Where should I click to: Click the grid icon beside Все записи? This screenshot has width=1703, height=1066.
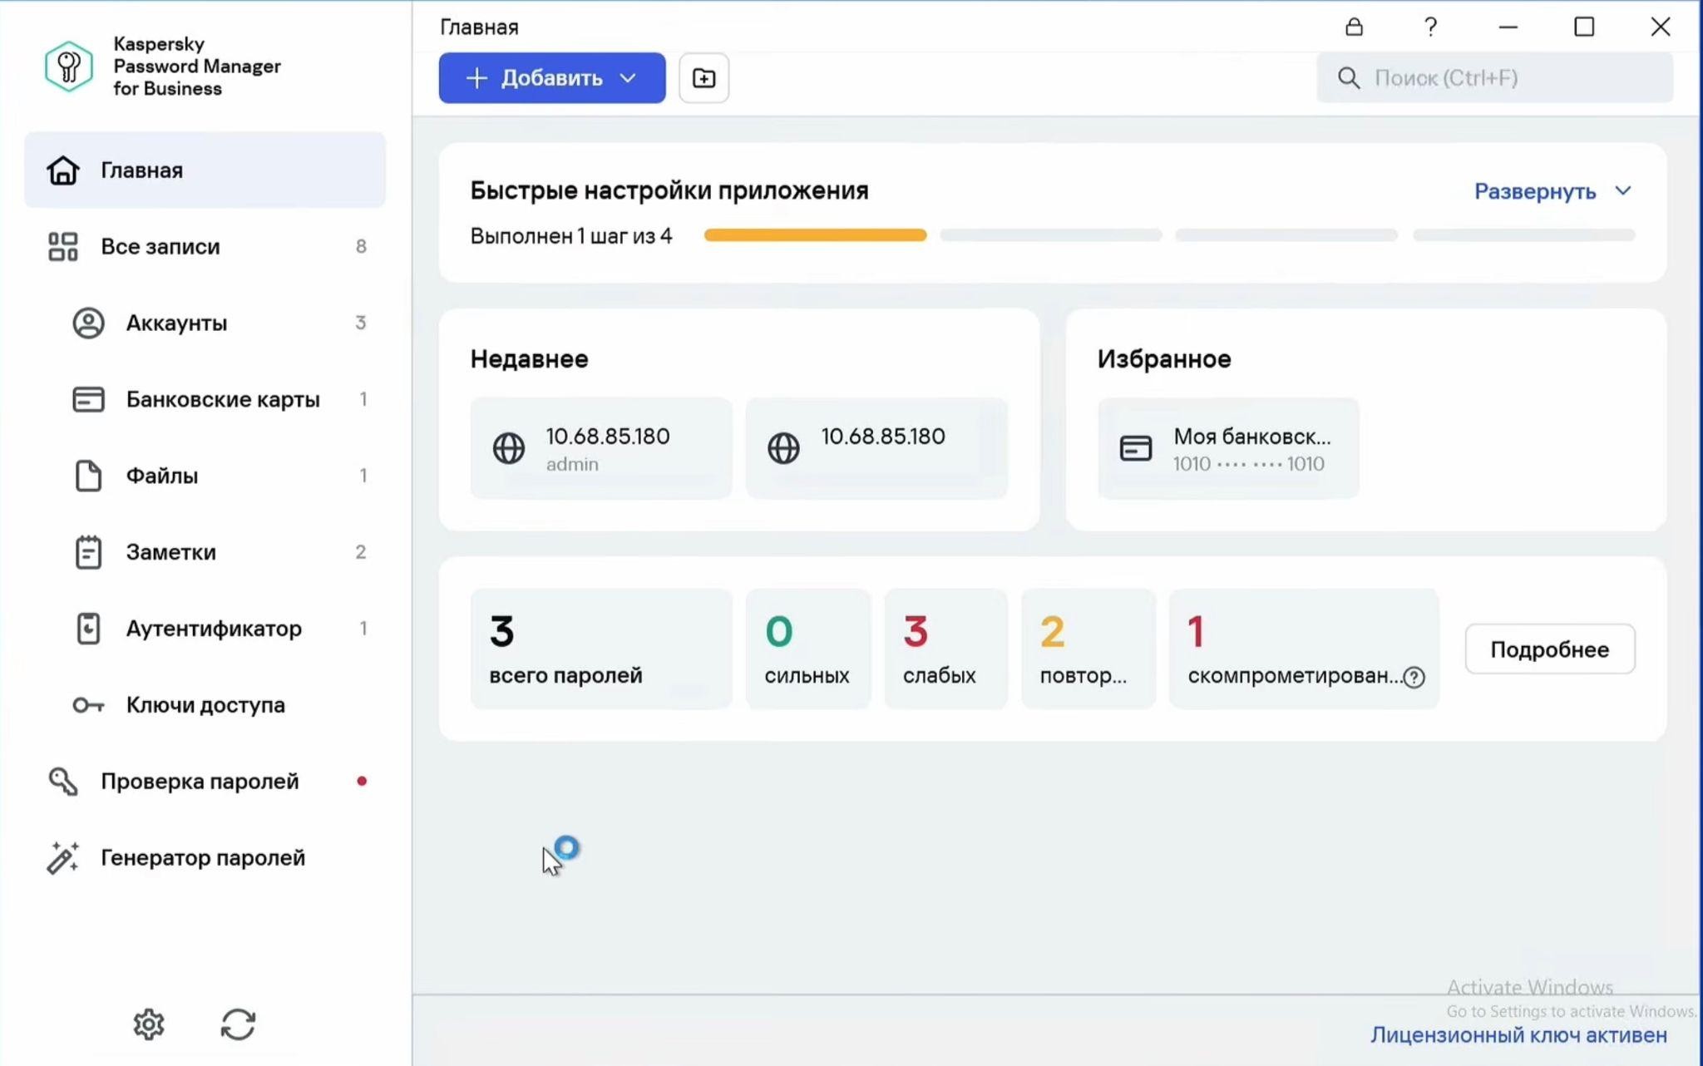pyautogui.click(x=63, y=246)
